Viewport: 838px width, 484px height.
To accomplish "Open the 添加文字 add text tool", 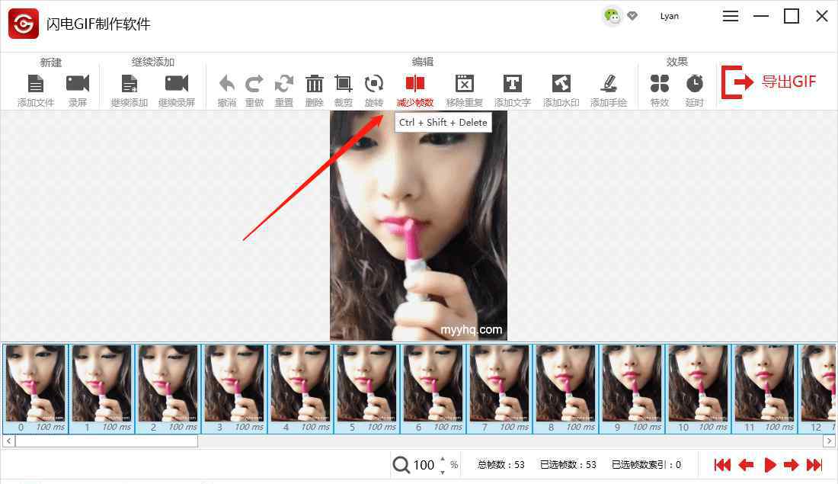I will 513,84.
